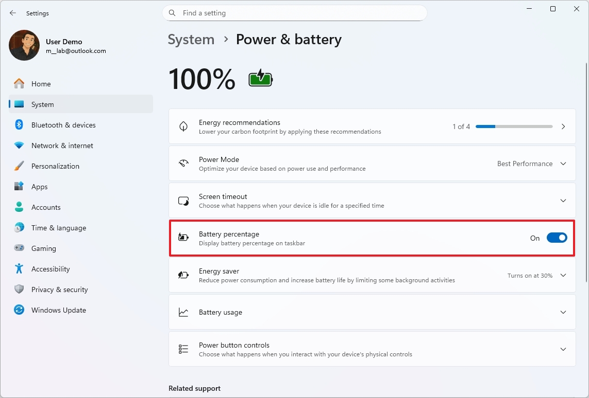
Task: Click the Accessibility person icon
Action: click(18, 268)
